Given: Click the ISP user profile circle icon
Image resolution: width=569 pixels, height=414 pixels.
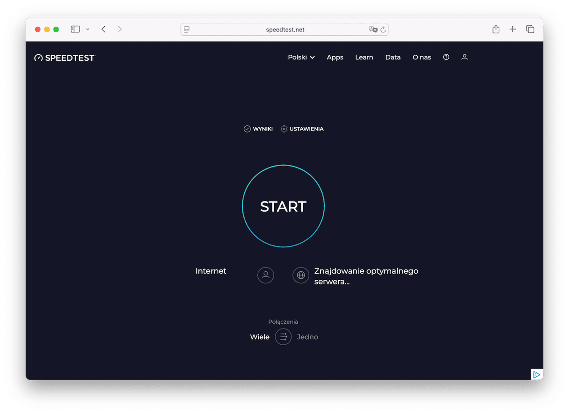Looking at the screenshot, I should 265,275.
